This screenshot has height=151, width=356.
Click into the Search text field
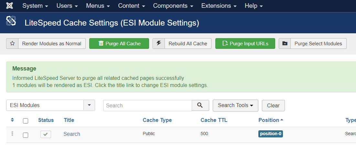point(147,105)
